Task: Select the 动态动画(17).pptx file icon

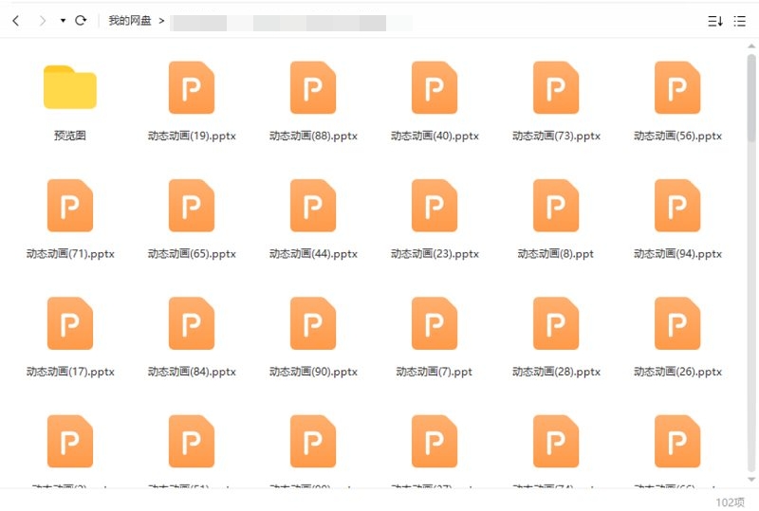Action: (70, 323)
